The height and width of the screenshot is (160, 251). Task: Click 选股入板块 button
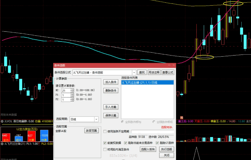point(148,149)
